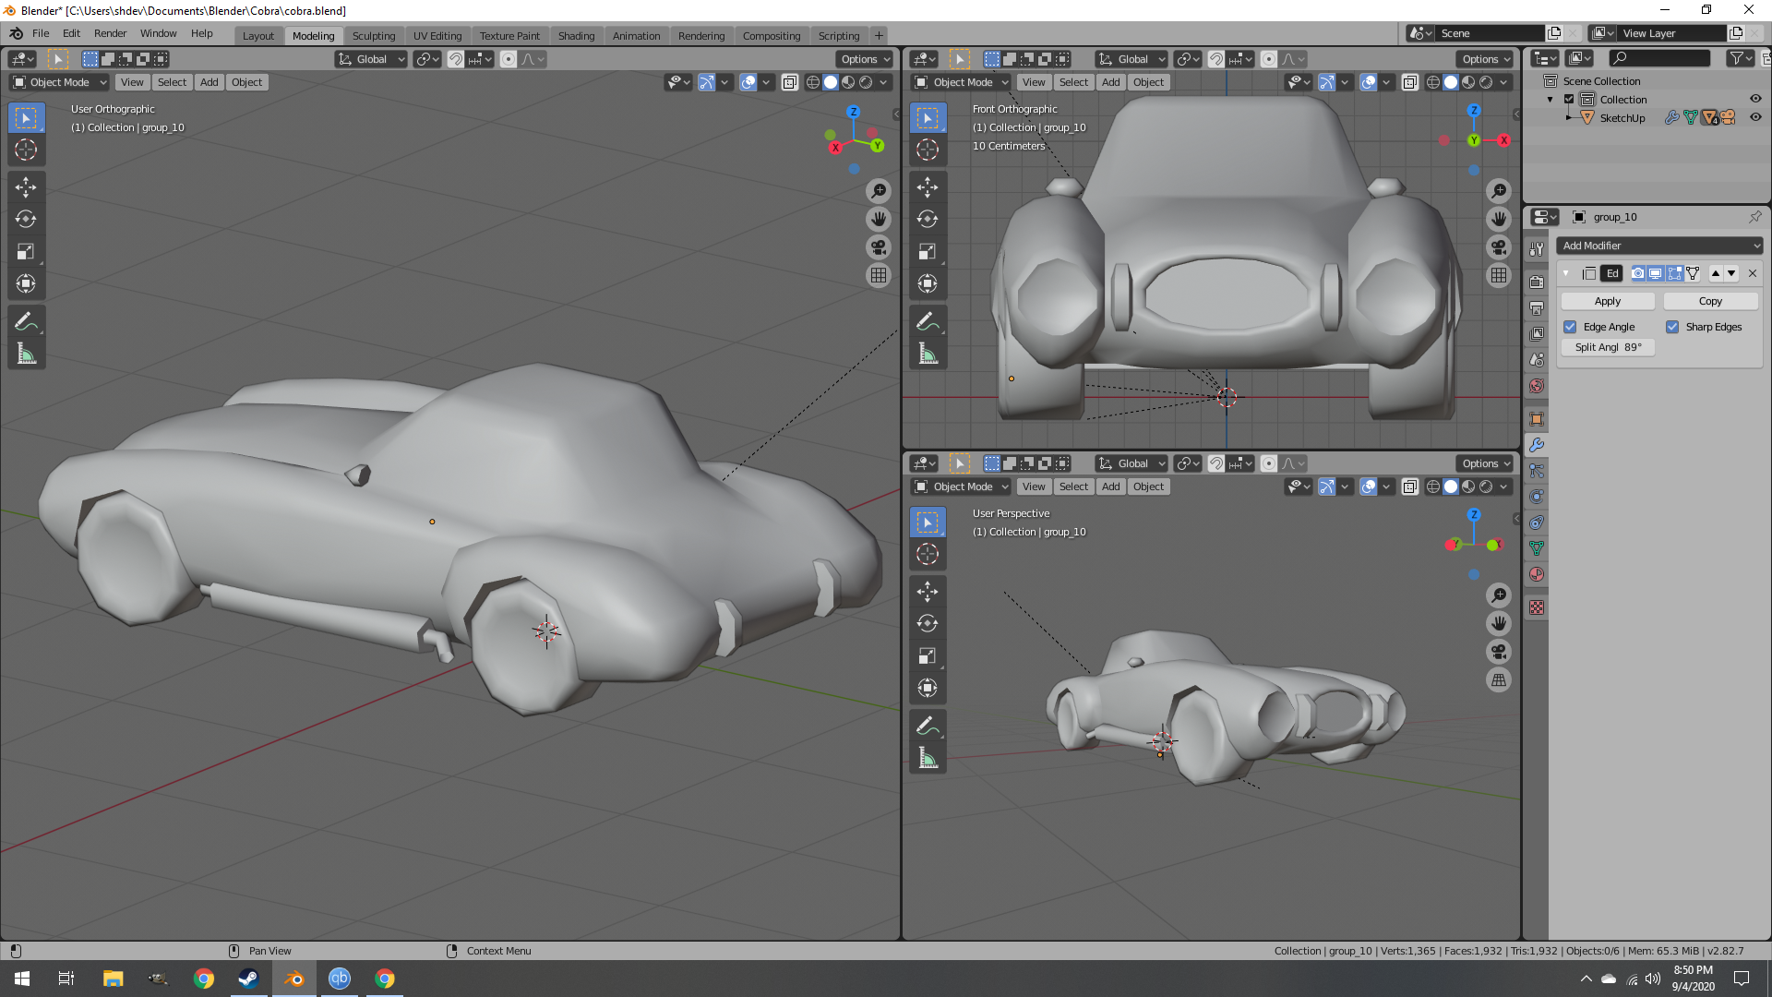
Task: Select the Rotate tool in left viewport
Action: 26,220
